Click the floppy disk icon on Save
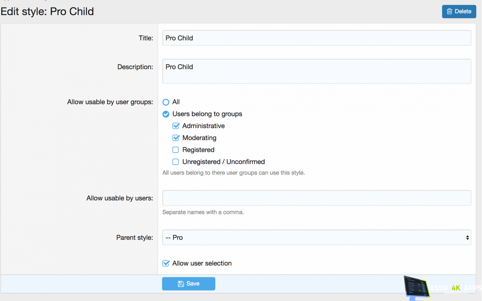Image resolution: width=482 pixels, height=301 pixels. (181, 284)
